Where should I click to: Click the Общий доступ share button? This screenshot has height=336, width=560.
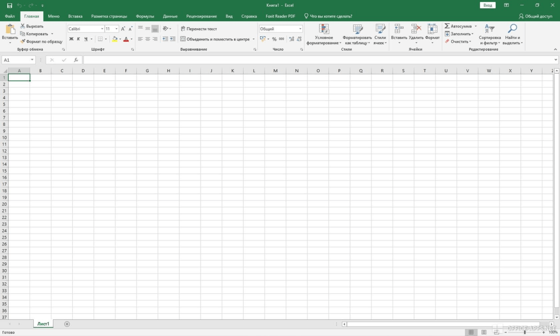pos(535,16)
